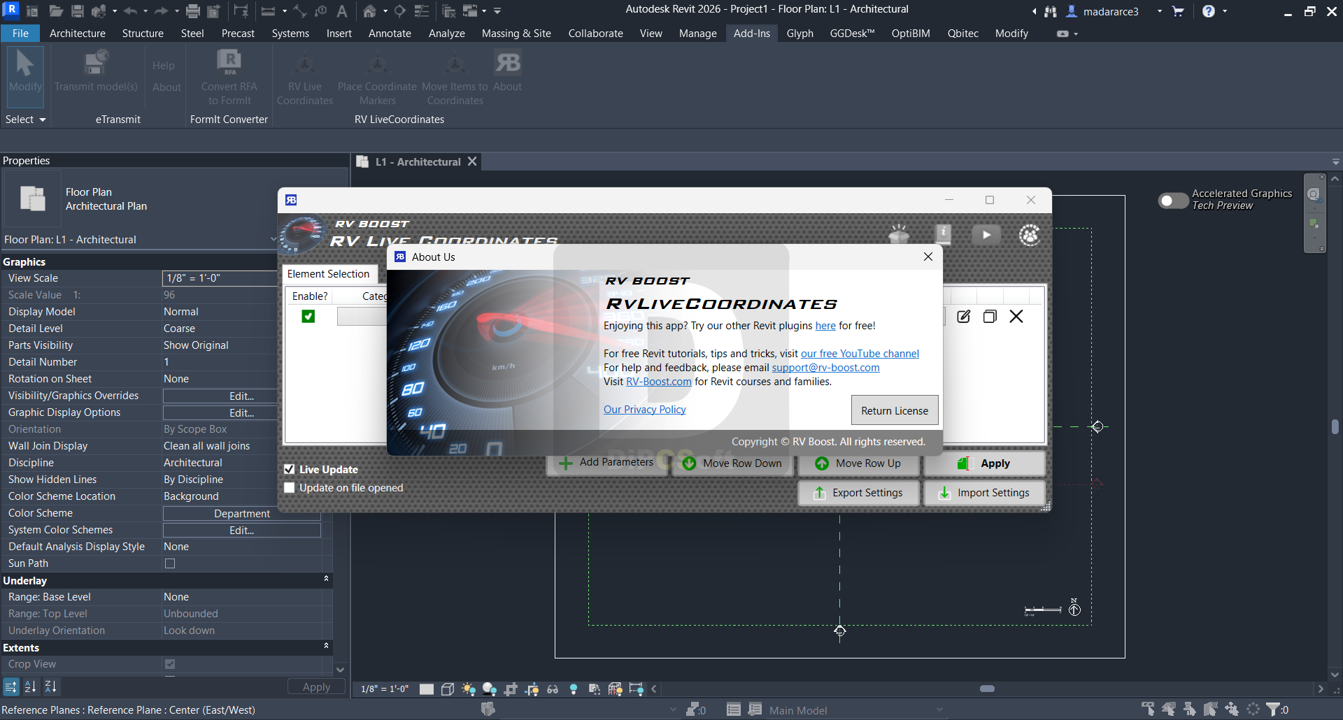Viewport: 1343px width, 720px height.
Task: Click the Move Row Up button
Action: (859, 463)
